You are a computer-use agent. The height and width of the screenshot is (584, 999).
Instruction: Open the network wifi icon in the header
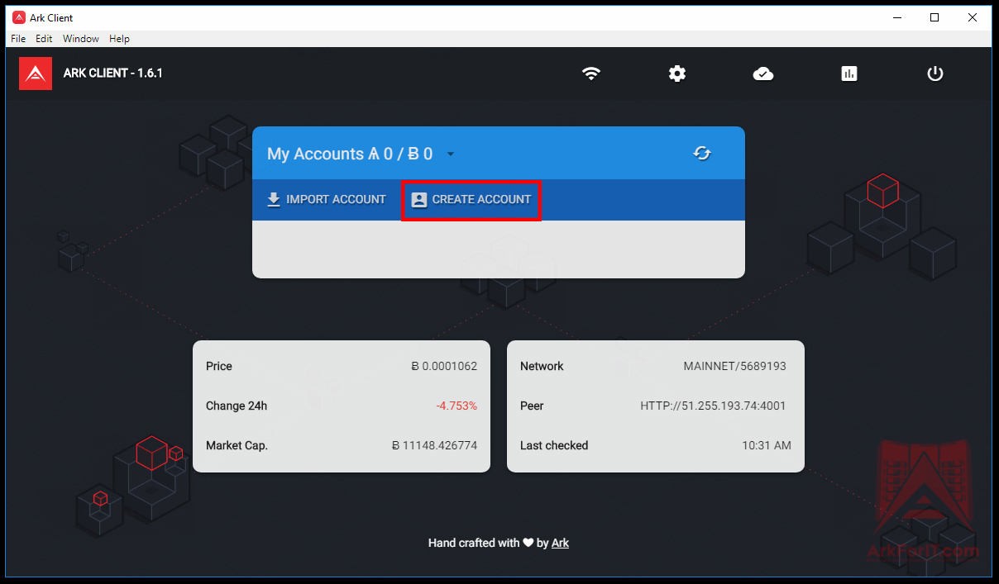pos(590,74)
